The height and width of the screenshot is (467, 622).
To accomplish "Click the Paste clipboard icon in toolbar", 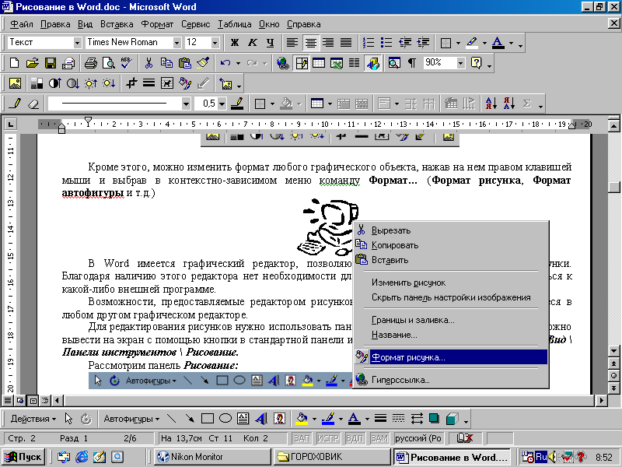I will 184,63.
